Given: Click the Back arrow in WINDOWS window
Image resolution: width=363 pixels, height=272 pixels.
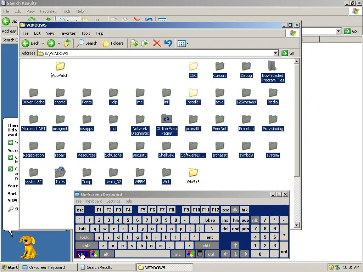Looking at the screenshot, I should 26,43.
